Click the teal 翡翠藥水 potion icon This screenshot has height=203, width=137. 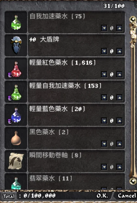[x=16, y=183]
